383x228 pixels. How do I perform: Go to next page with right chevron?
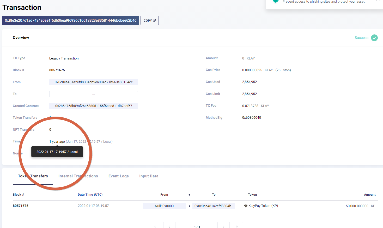[x=223, y=226]
